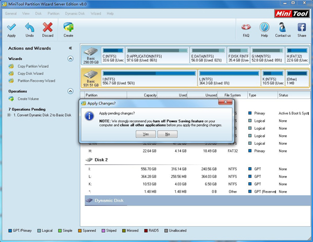Click the Undo arrow icon

pyautogui.click(x=30, y=27)
